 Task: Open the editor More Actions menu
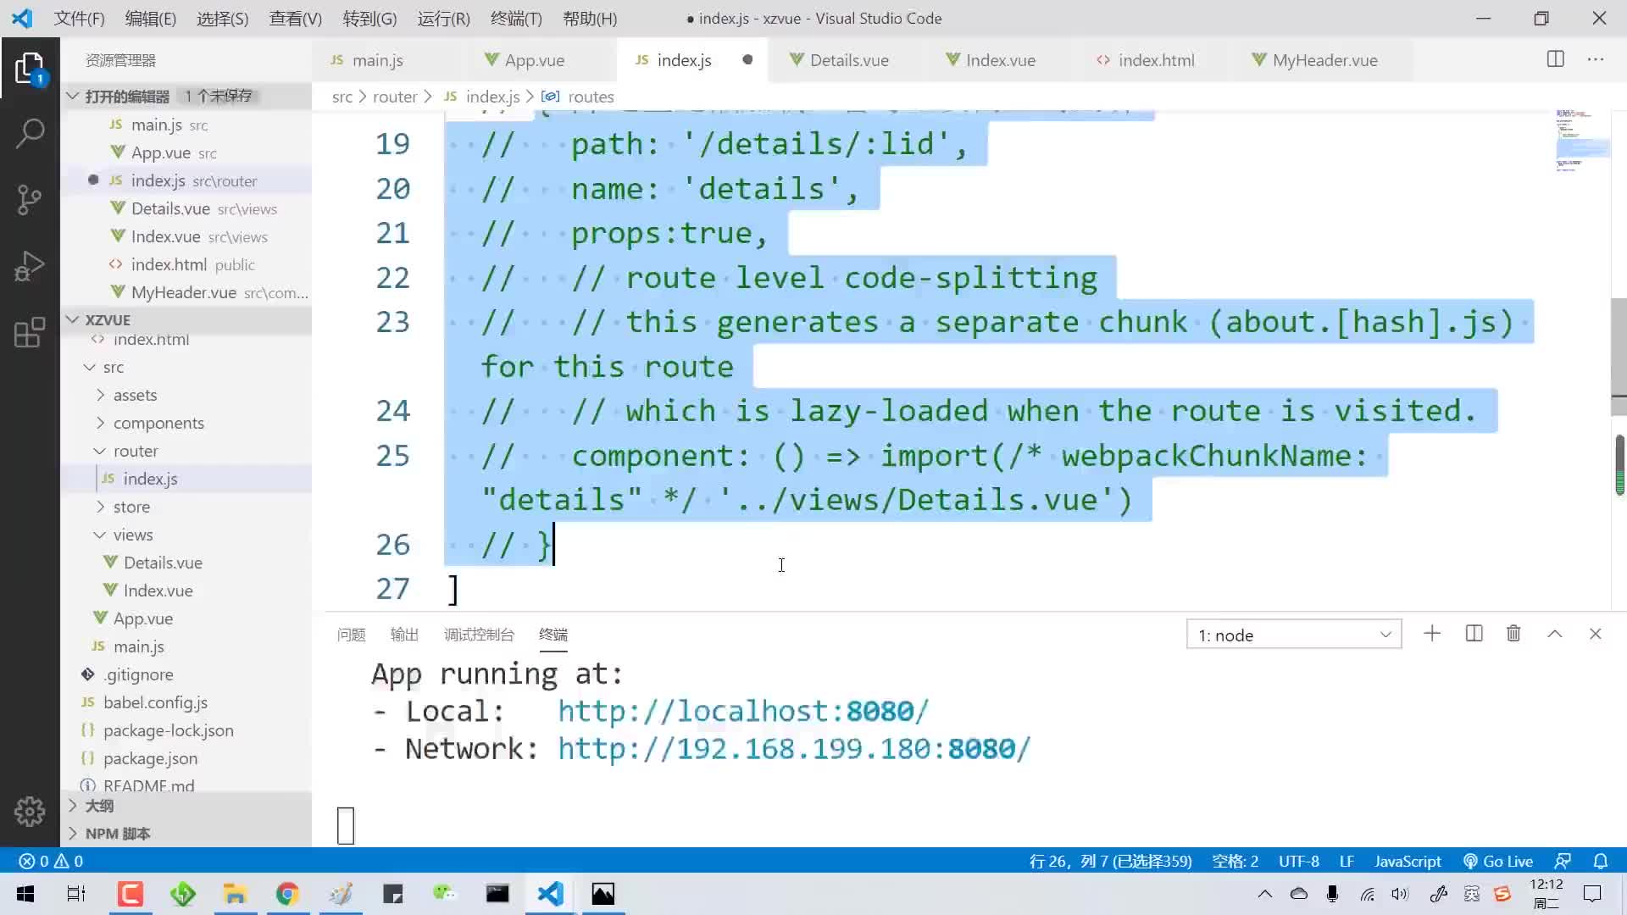tap(1595, 59)
